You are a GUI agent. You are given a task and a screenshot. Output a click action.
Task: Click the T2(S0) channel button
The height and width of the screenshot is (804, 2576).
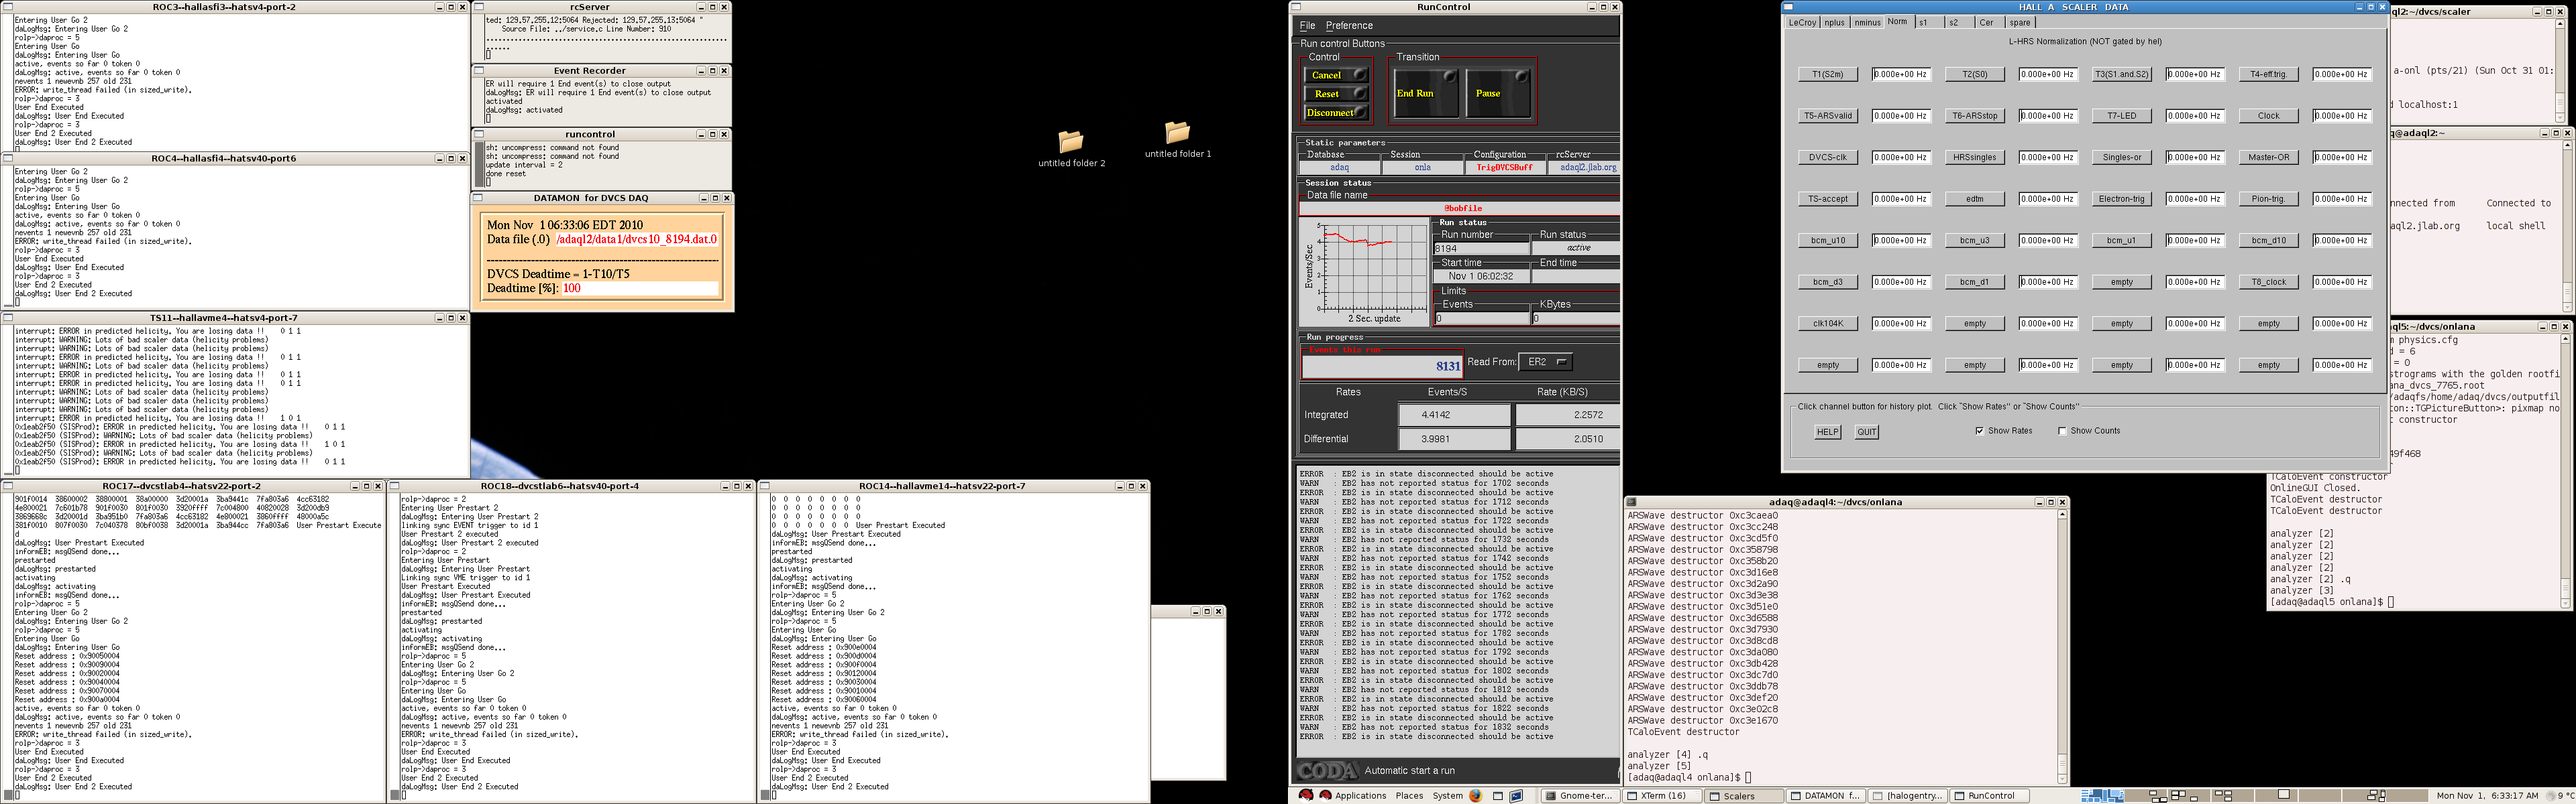[x=1975, y=74]
